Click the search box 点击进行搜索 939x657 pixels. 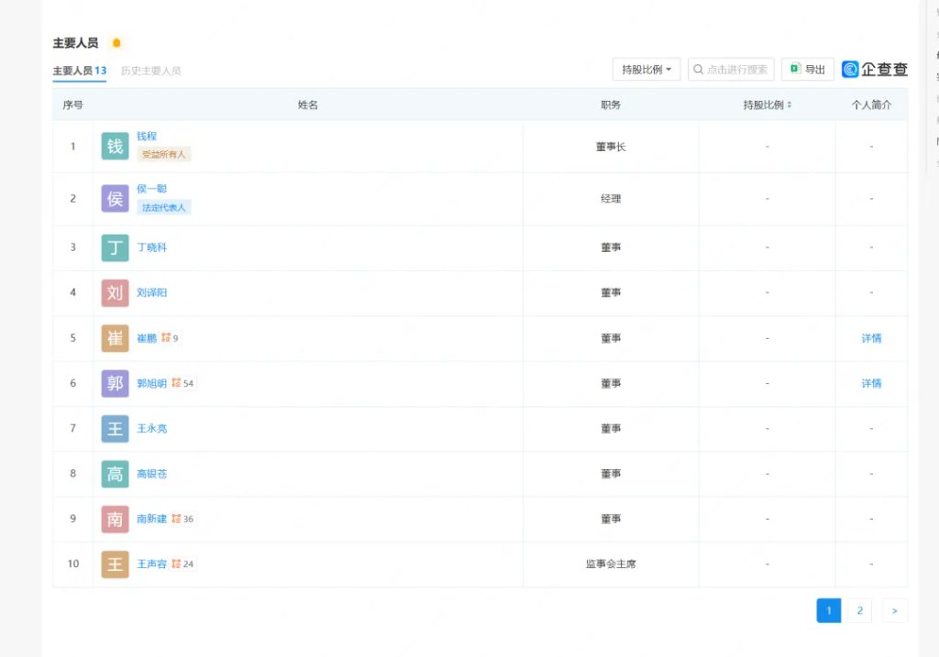click(731, 70)
